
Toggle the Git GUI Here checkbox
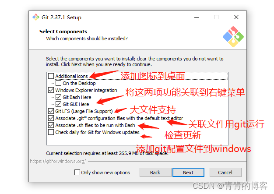(58, 104)
